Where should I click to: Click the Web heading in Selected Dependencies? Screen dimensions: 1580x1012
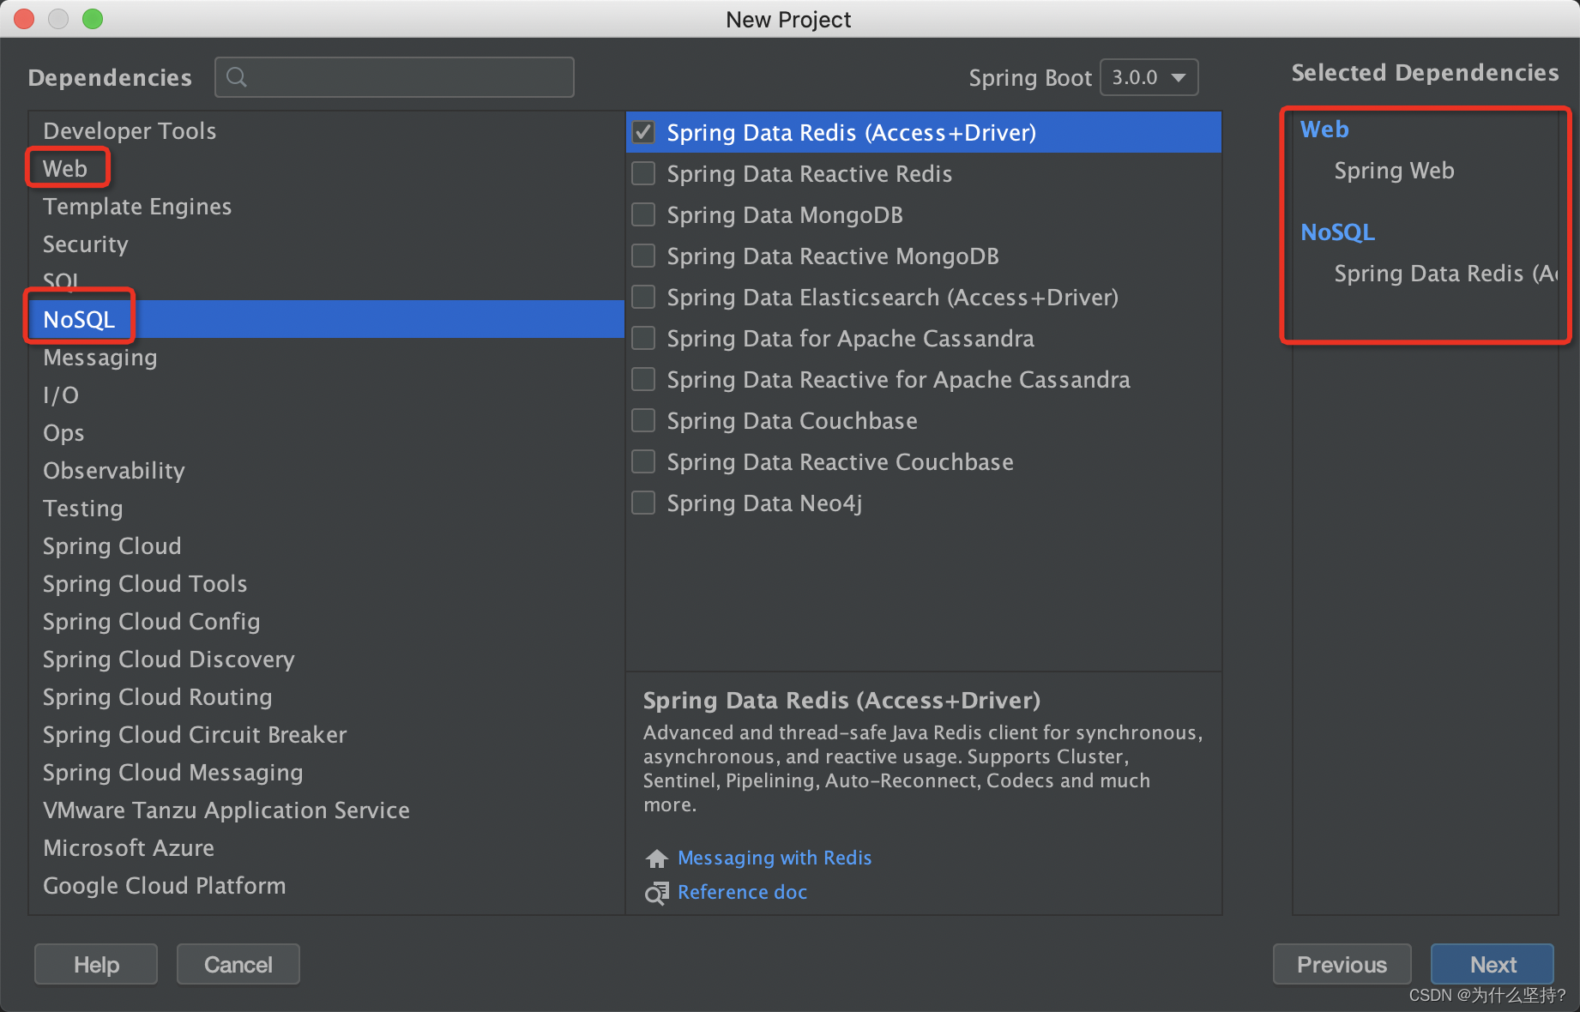pos(1324,130)
